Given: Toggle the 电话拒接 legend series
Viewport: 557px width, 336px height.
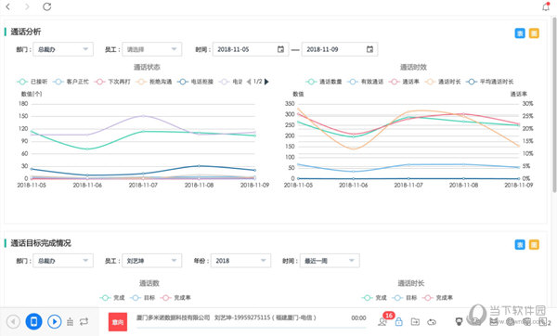Looking at the screenshot, I should click(x=195, y=82).
